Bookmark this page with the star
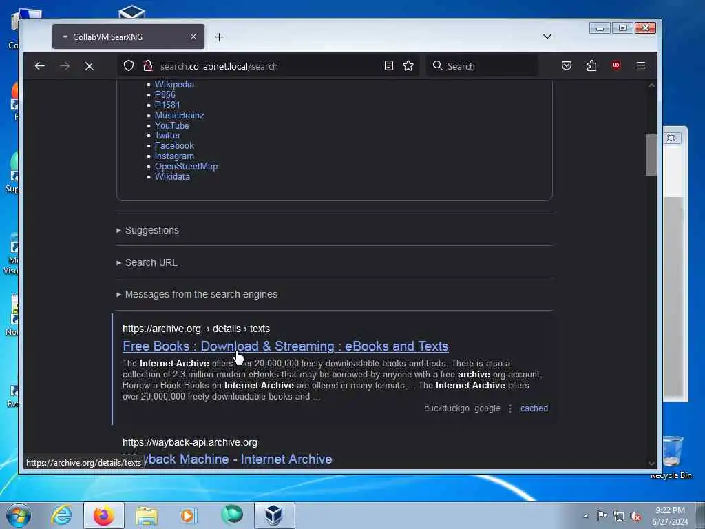705x529 pixels. pyautogui.click(x=408, y=66)
